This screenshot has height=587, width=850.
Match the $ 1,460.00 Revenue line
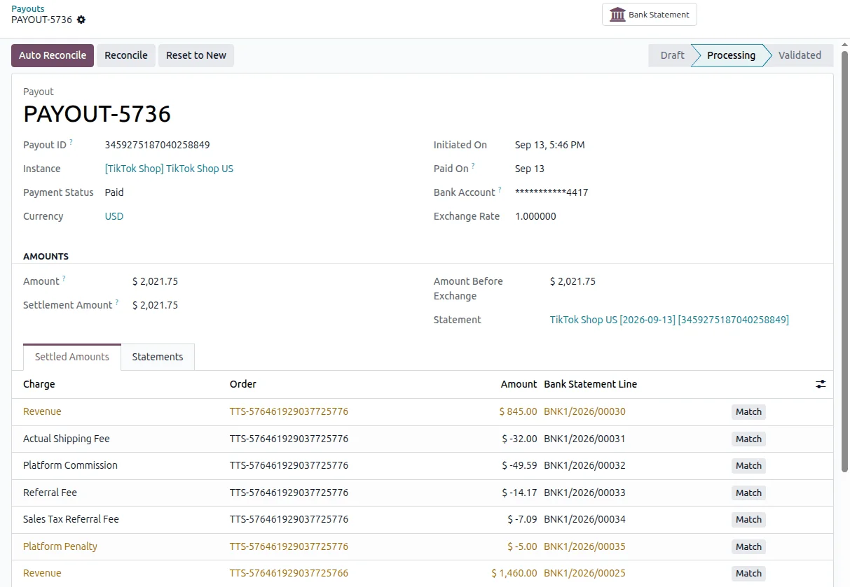(748, 574)
